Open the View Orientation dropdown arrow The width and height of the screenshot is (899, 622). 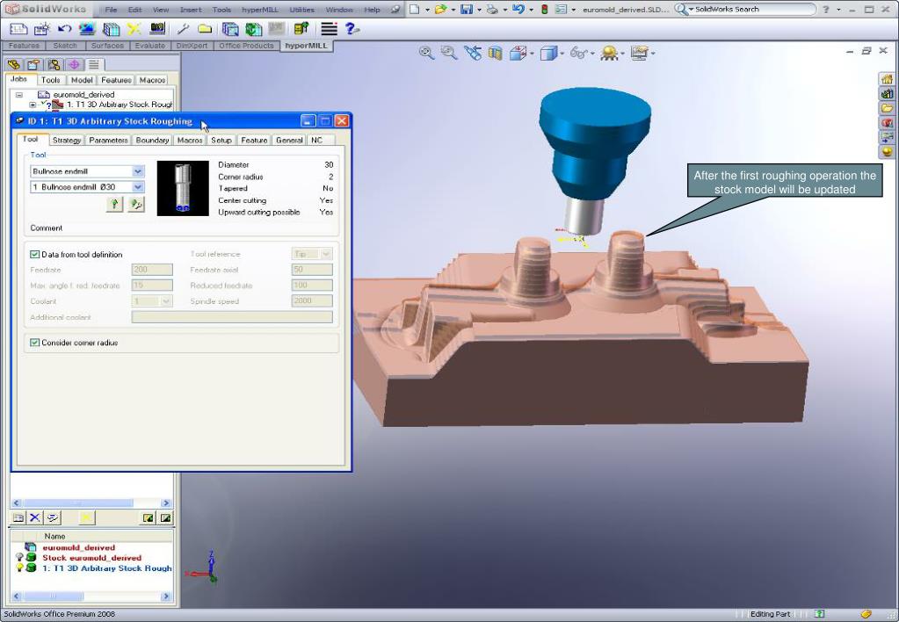point(532,54)
